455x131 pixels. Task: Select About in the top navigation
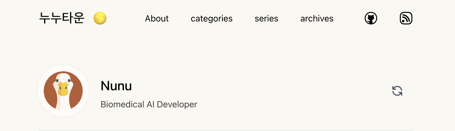pos(157,18)
